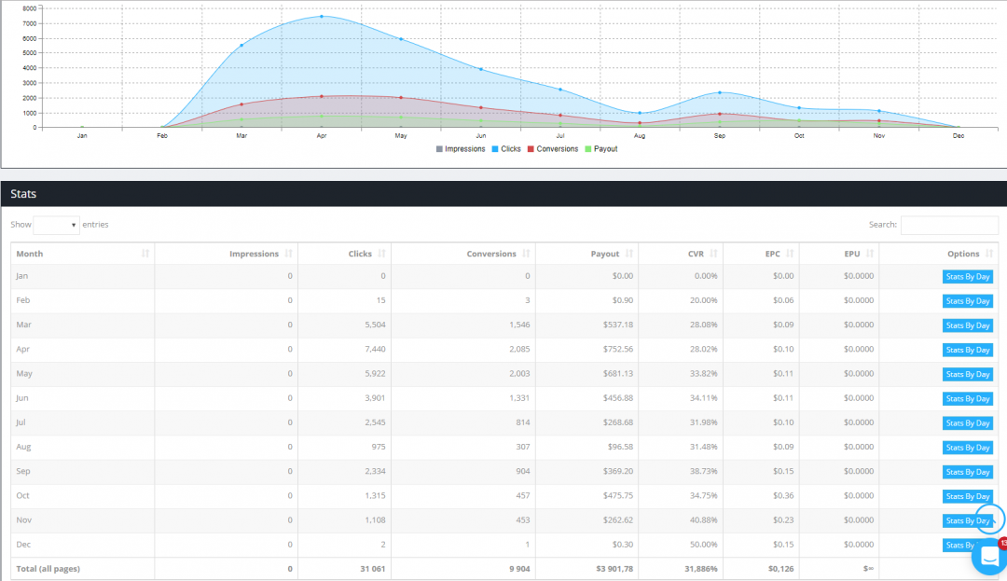1007x581 pixels.
Task: Click the April peak point on Clicks line
Action: [322, 16]
